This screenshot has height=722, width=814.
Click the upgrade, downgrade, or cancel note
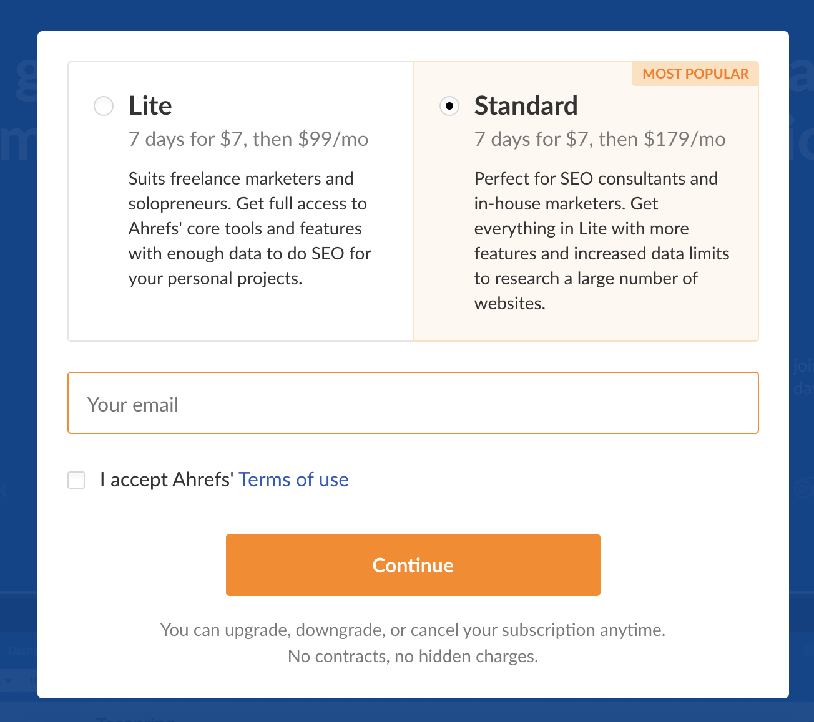pos(413,630)
